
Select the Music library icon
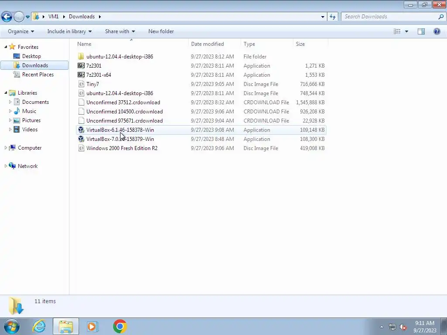[x=17, y=111]
